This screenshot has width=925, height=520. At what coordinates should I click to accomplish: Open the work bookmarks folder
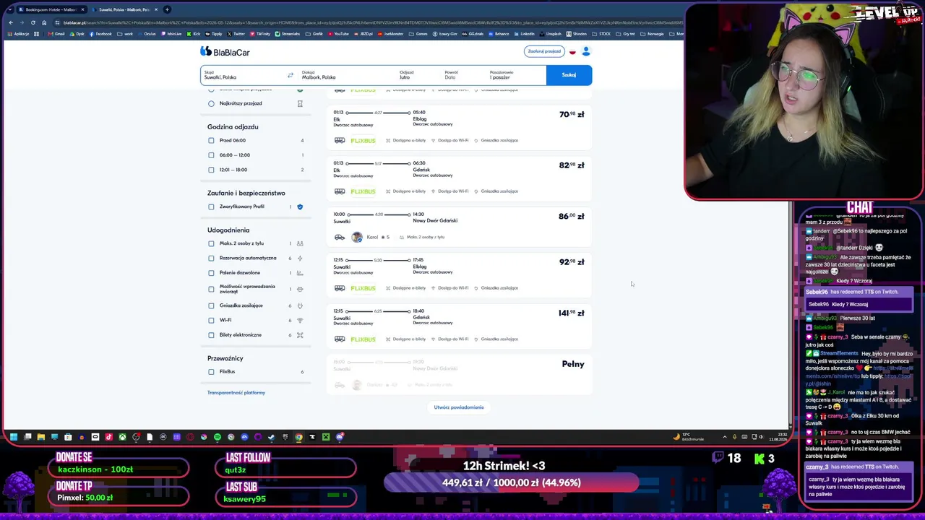pyautogui.click(x=126, y=34)
